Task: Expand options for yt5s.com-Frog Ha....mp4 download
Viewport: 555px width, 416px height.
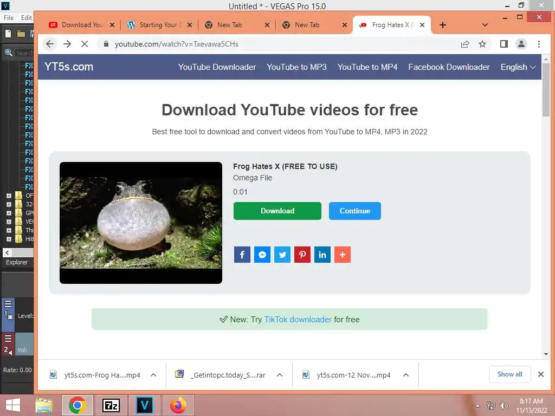Action: (x=153, y=375)
